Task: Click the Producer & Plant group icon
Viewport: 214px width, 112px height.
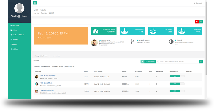Action: [x=11, y=35]
